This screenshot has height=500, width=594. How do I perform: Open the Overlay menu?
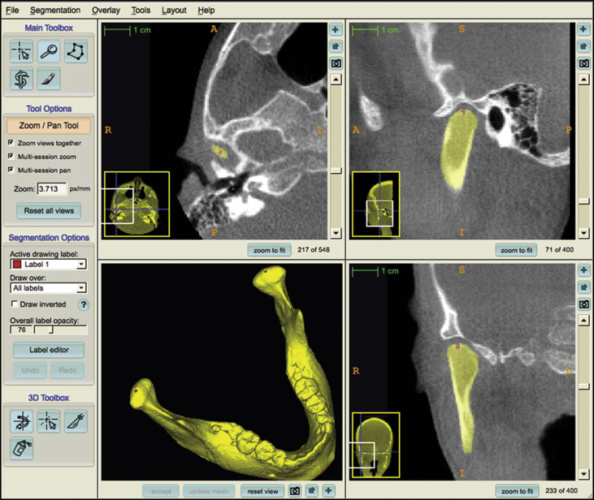coord(106,11)
